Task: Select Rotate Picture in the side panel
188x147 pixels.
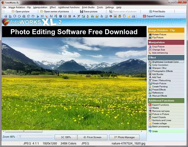Action: coord(159,34)
